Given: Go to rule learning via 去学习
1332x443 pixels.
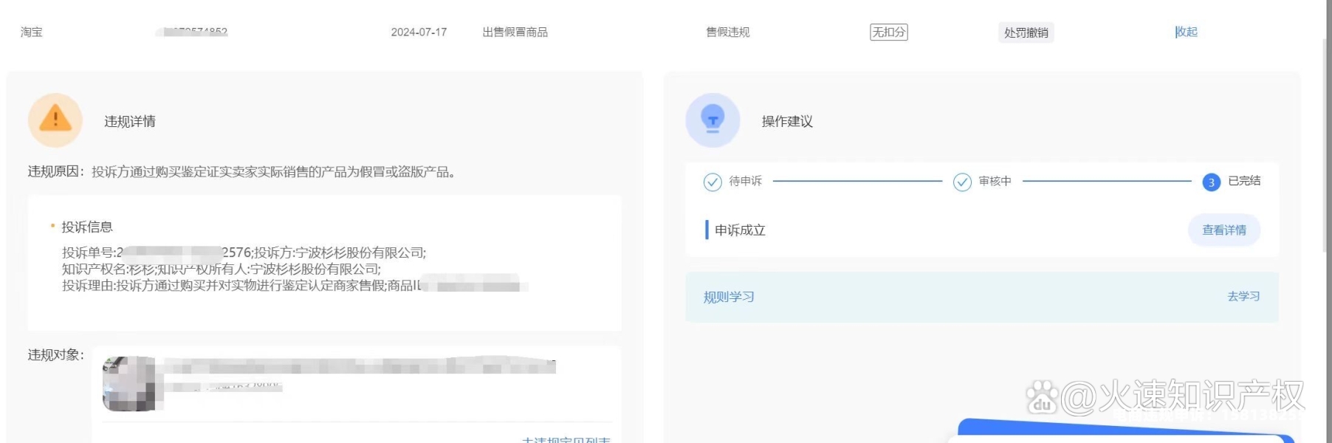Looking at the screenshot, I should pos(1243,296).
